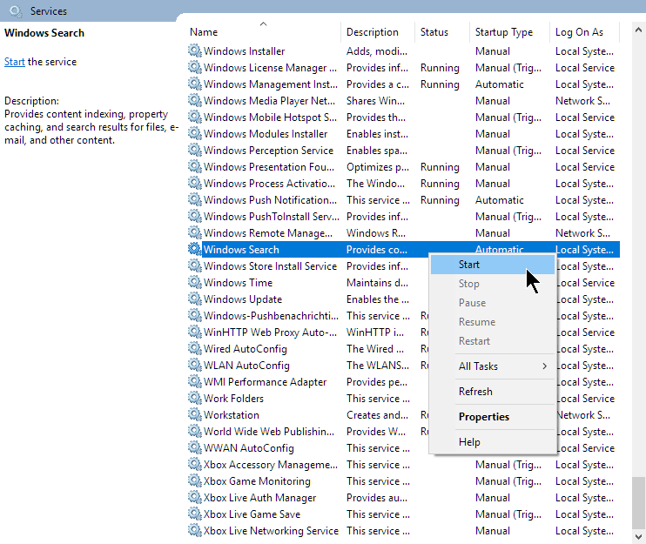This screenshot has height=544, width=646.
Task: Select the Windows Defender Firewall-like row Windows Modules Installer
Action: click(x=266, y=134)
